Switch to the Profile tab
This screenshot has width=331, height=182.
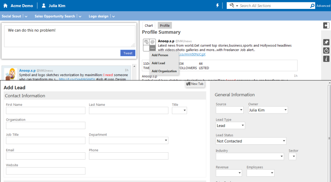pos(165,25)
